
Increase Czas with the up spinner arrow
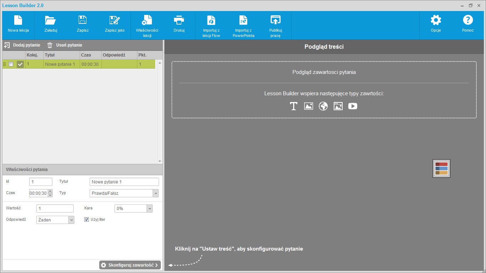pyautogui.click(x=50, y=191)
